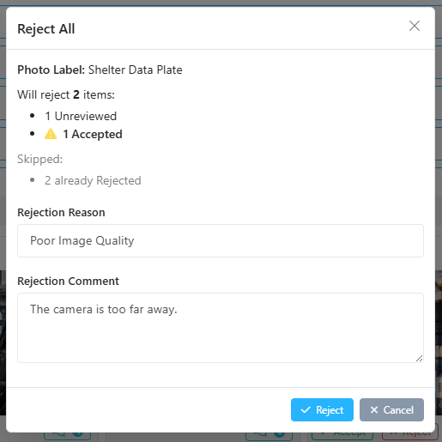442x442 pixels.
Task: Click the Reject All dialog title
Action: tap(46, 29)
